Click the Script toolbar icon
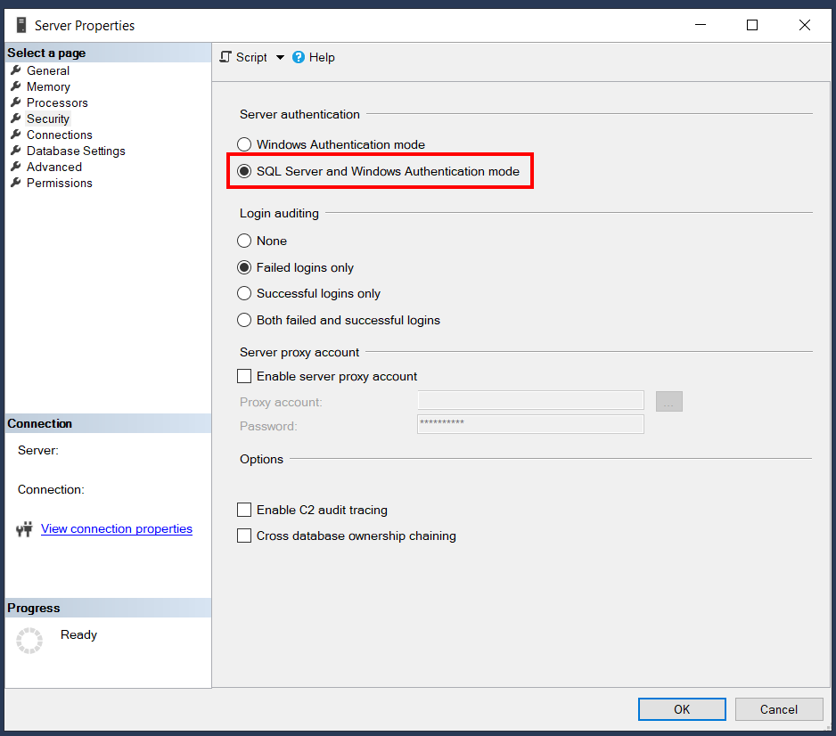 pos(226,57)
